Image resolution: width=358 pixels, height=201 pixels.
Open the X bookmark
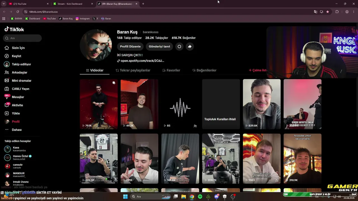coord(95,19)
